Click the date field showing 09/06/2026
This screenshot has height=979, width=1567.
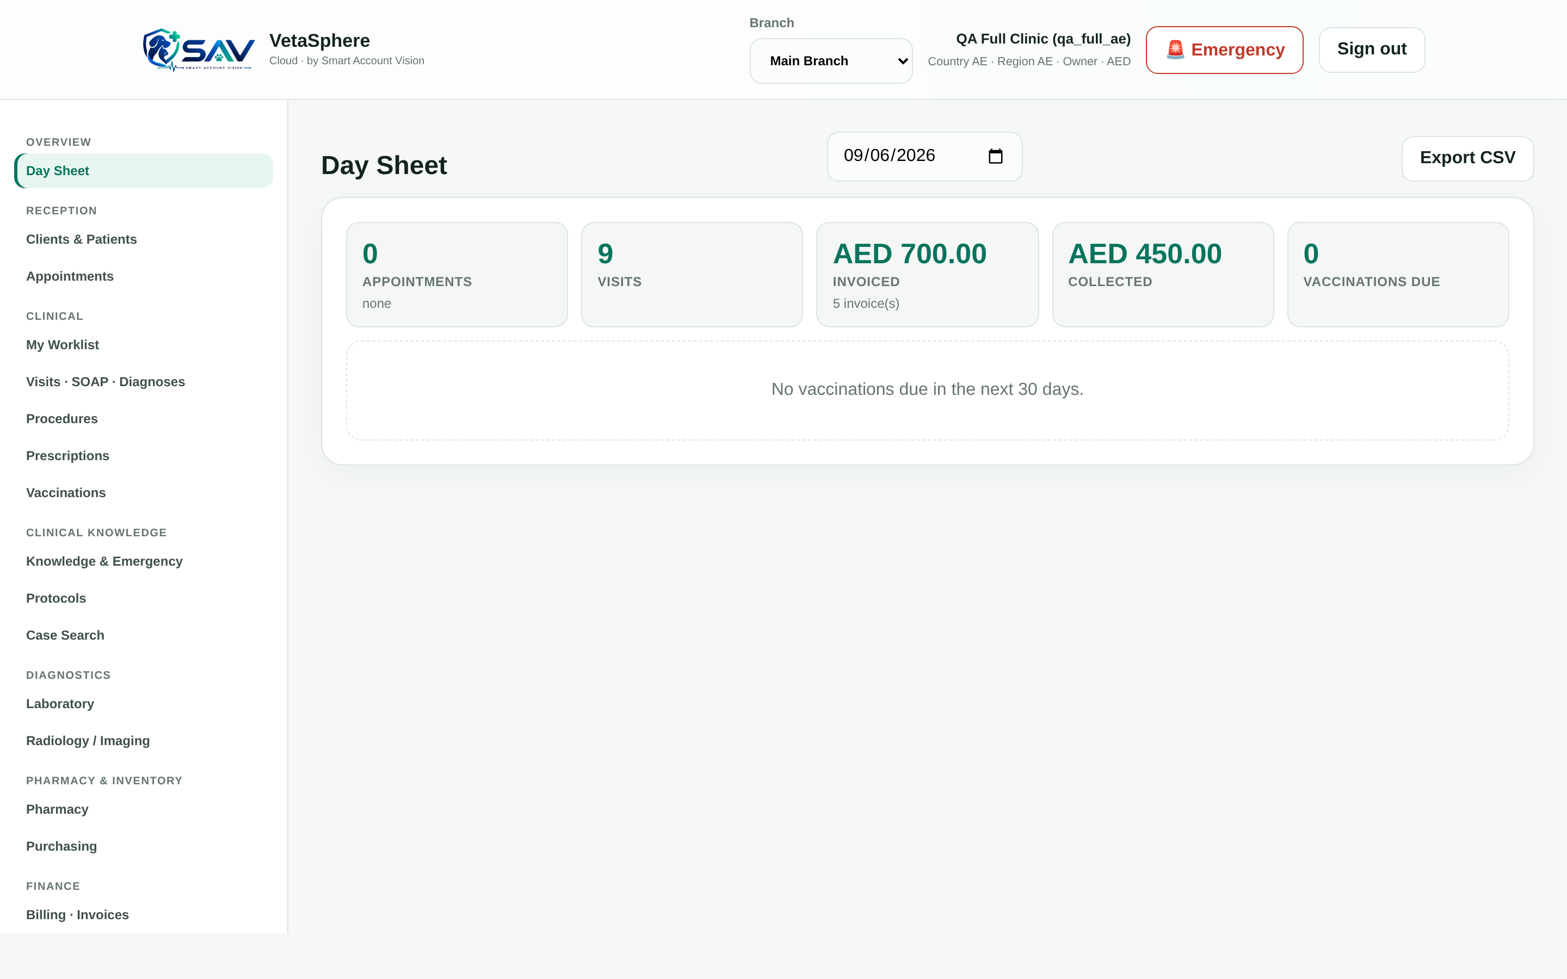click(924, 156)
